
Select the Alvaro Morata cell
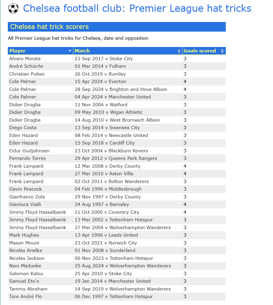[x=40, y=58]
